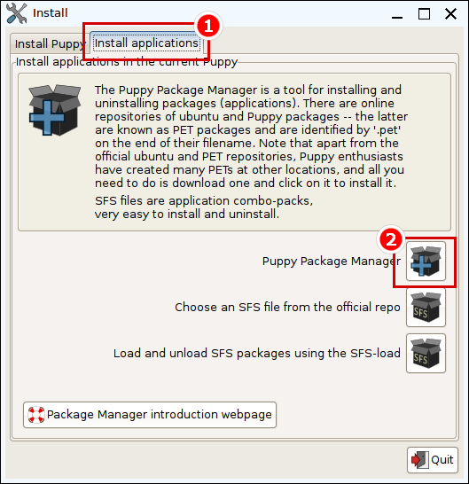Click the 'Choose an SFS file' label

[x=287, y=307]
